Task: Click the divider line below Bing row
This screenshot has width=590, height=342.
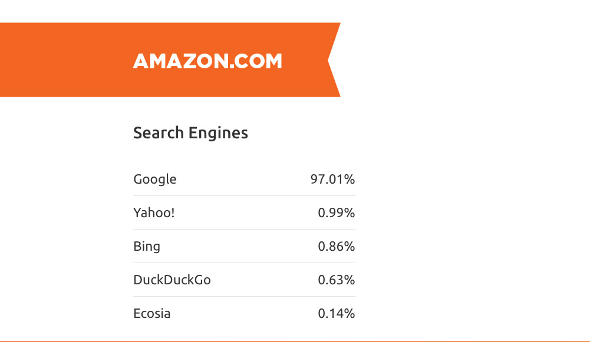Action: (244, 263)
